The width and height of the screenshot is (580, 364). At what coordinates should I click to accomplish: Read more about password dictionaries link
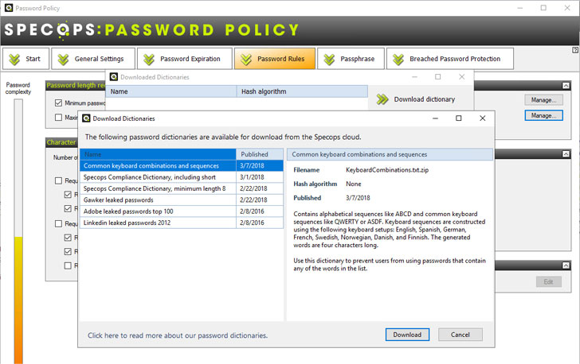[178, 335]
